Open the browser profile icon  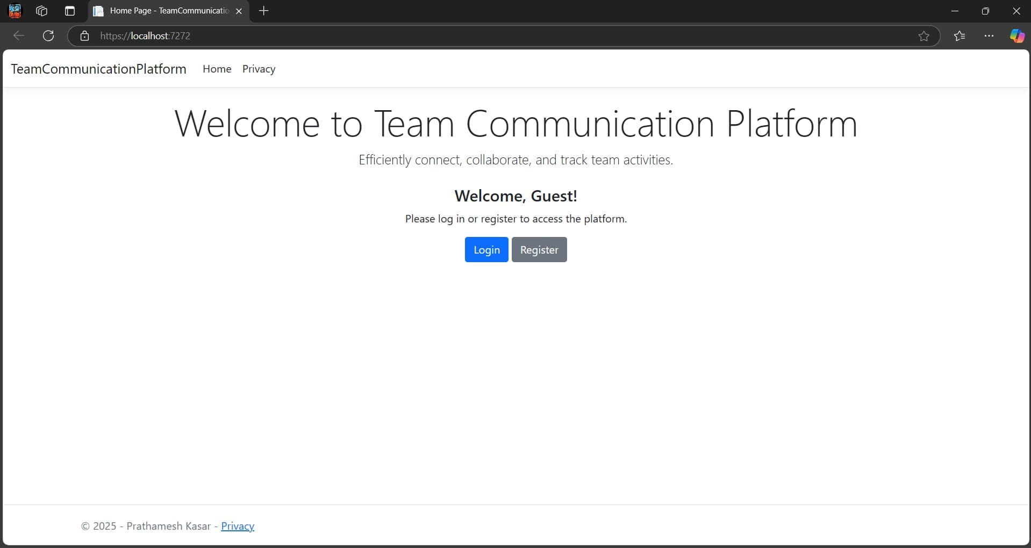coord(15,11)
